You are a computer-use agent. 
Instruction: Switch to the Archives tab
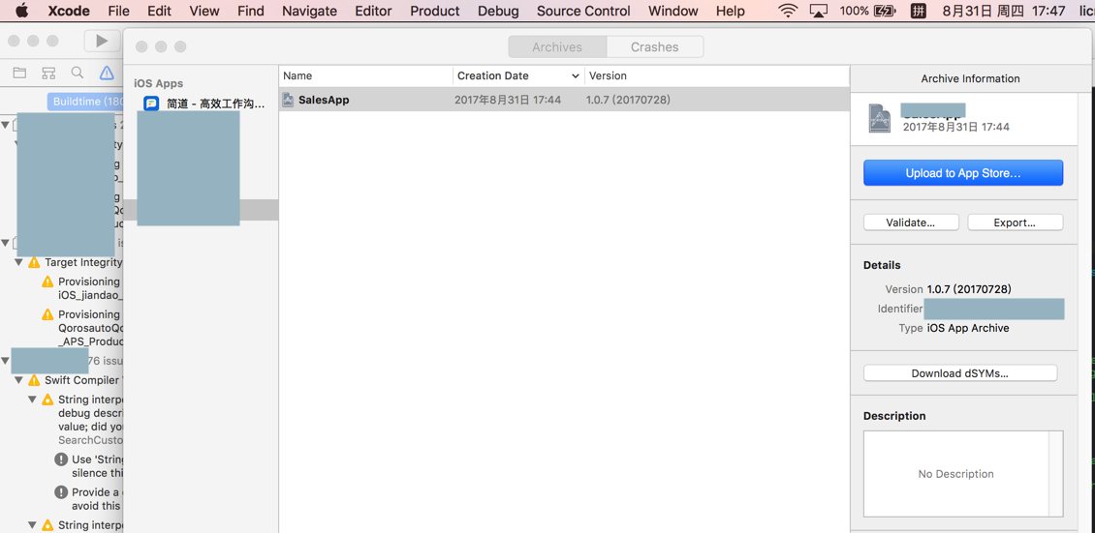(x=557, y=46)
